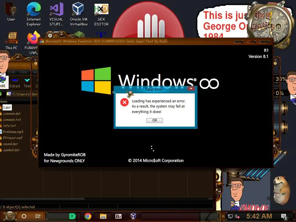Open the This PC desktop icon
The height and width of the screenshot is (222, 296).
[x=11, y=40]
